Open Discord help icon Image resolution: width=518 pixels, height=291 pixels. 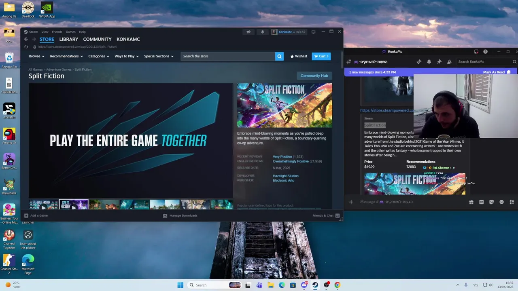point(485,52)
